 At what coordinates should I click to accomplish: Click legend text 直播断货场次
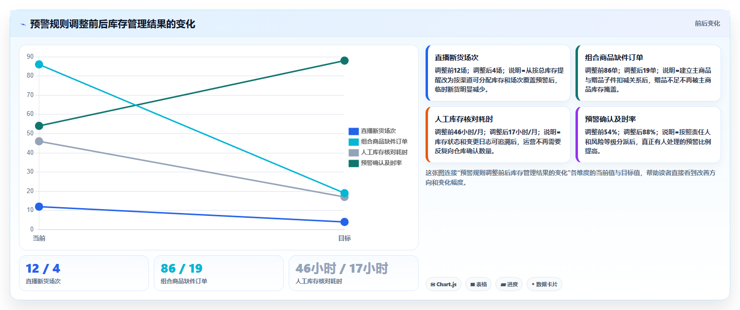tap(378, 131)
